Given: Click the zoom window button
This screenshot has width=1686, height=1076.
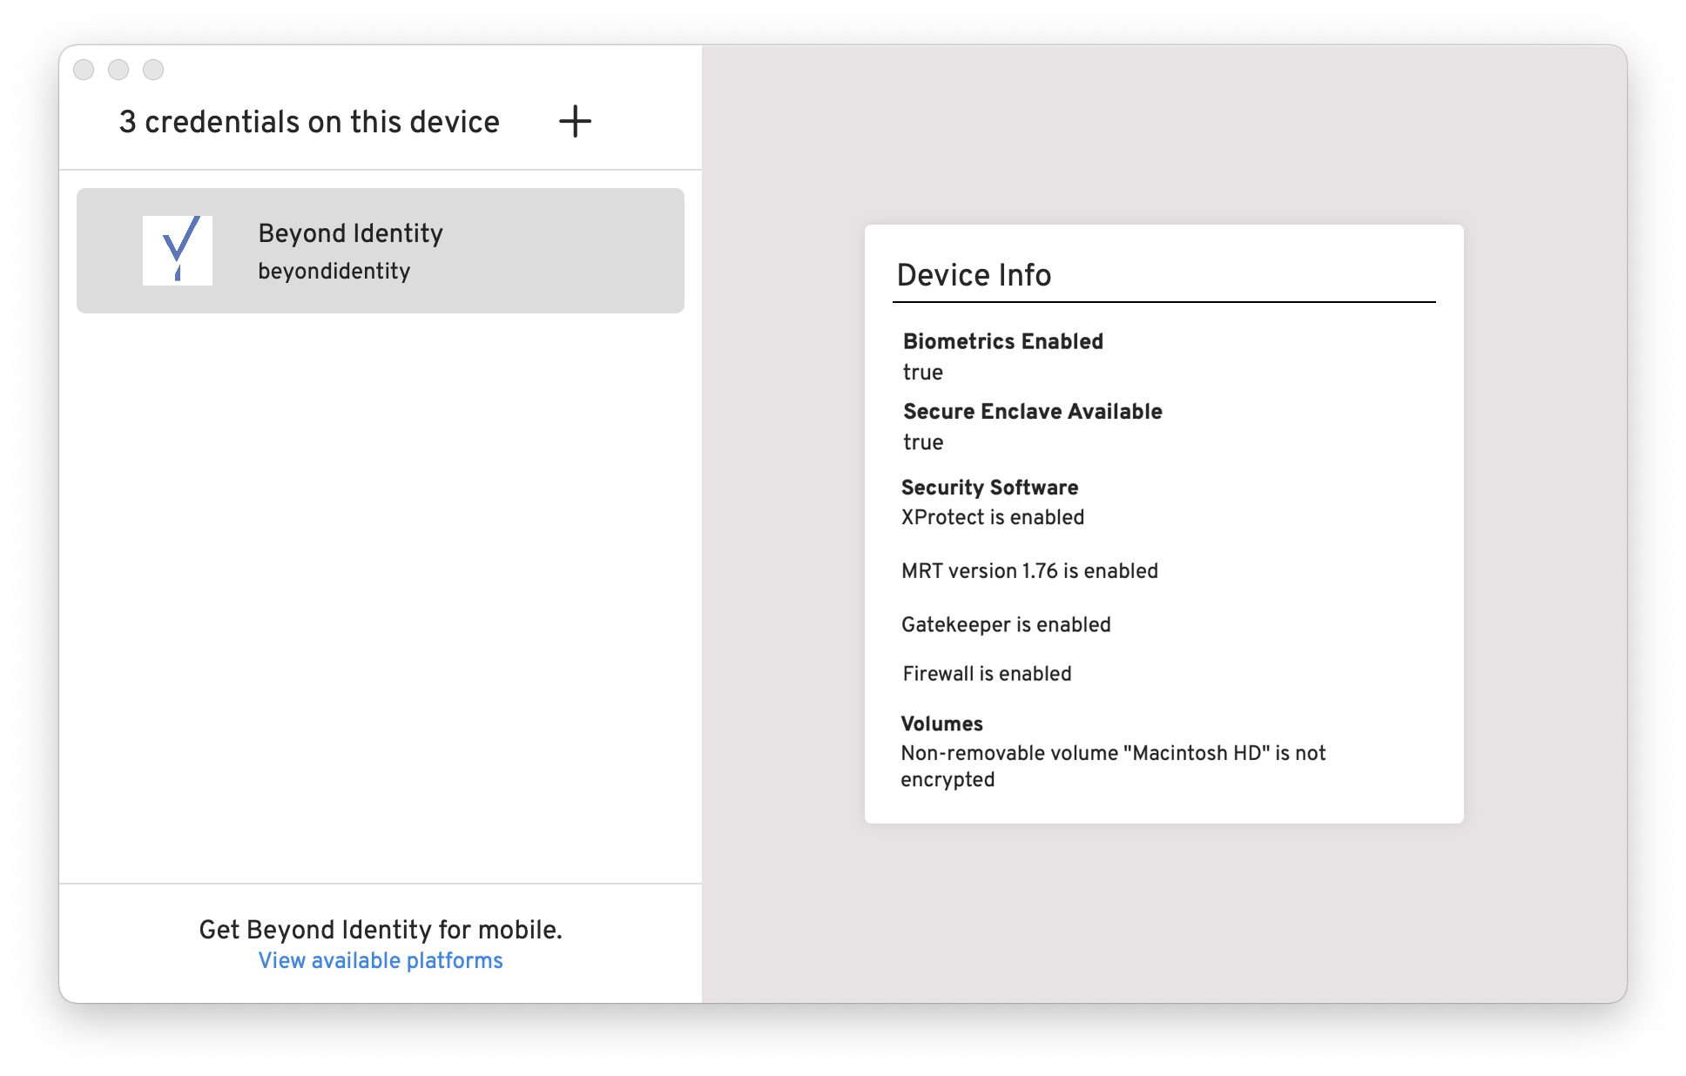Looking at the screenshot, I should click(x=153, y=70).
